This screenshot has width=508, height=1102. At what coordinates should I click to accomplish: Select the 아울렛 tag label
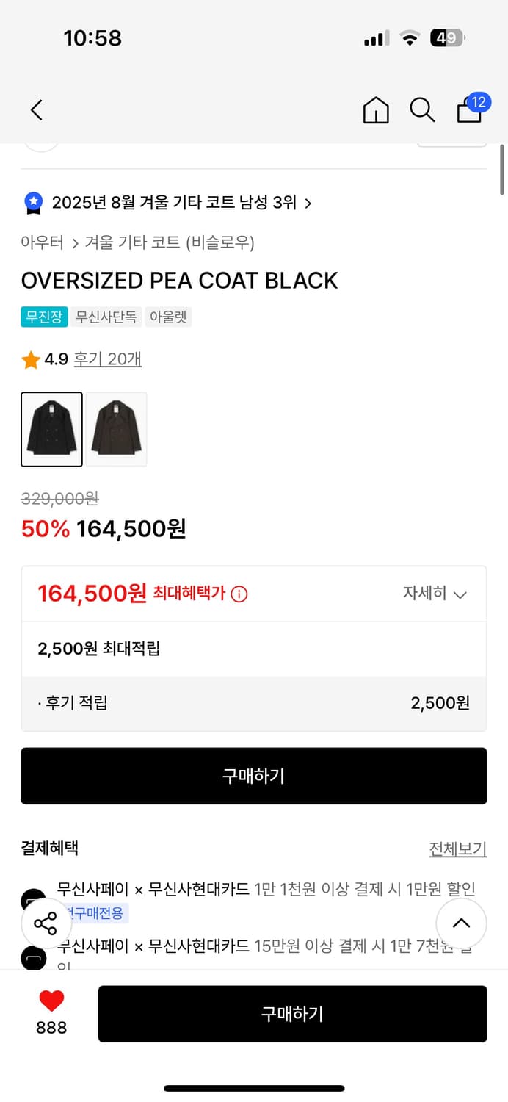click(168, 317)
